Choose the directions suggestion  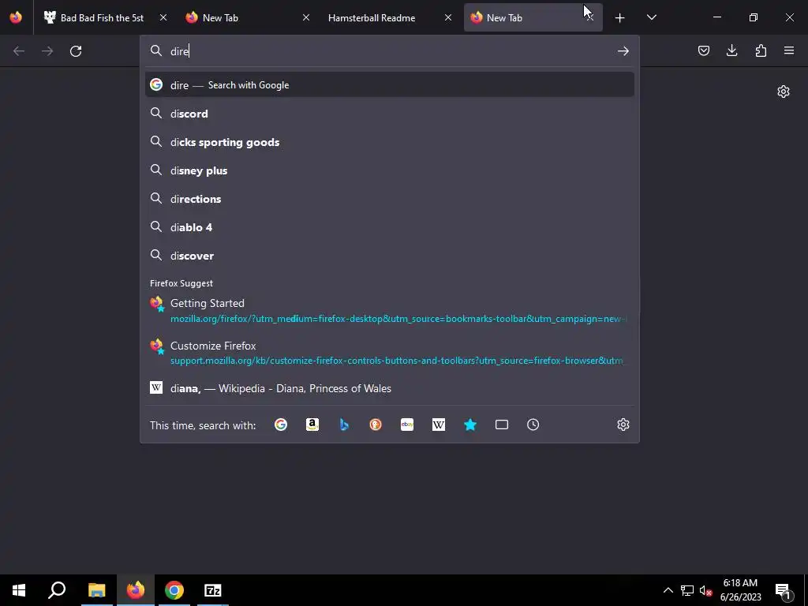pos(390,198)
